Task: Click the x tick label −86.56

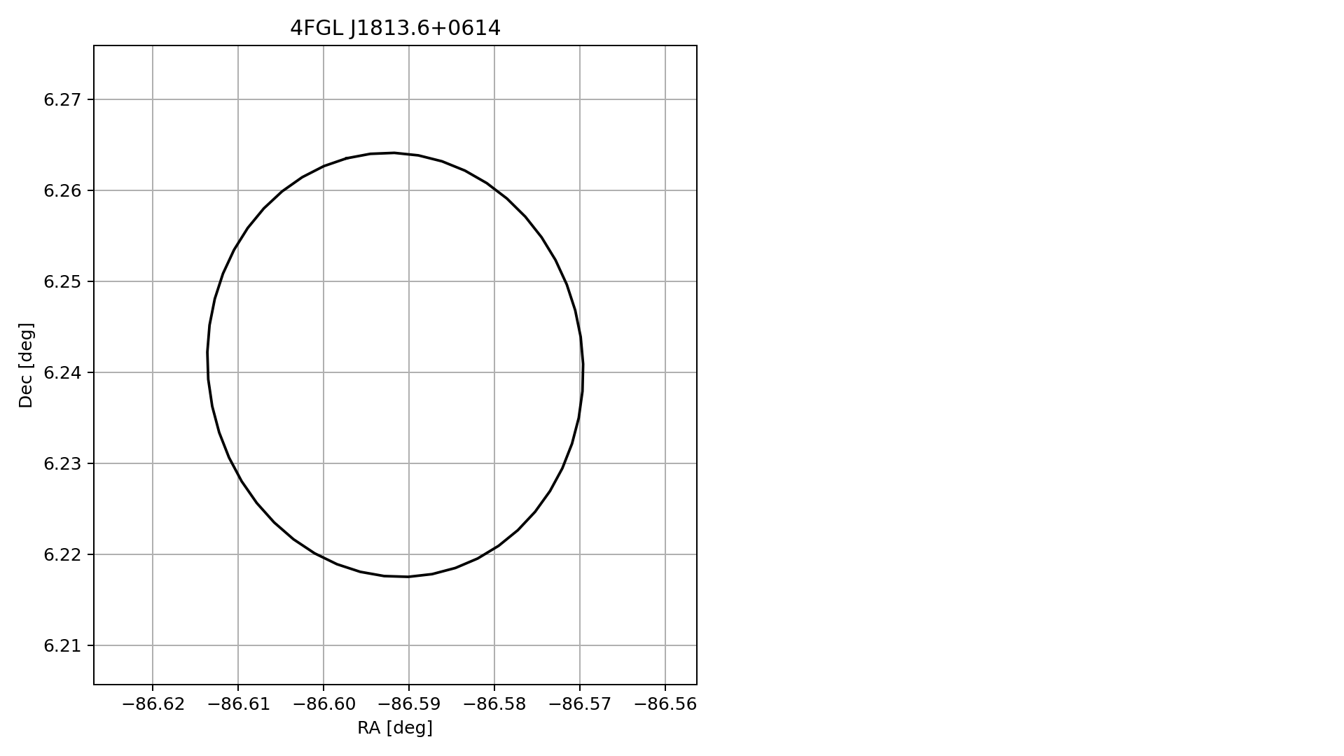Action: coord(666,704)
